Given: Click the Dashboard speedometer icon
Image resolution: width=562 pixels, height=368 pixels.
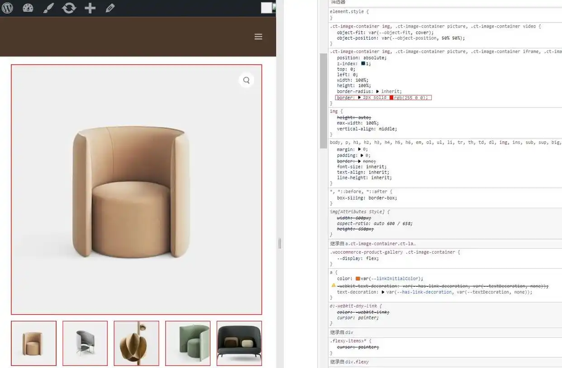Looking at the screenshot, I should (28, 8).
